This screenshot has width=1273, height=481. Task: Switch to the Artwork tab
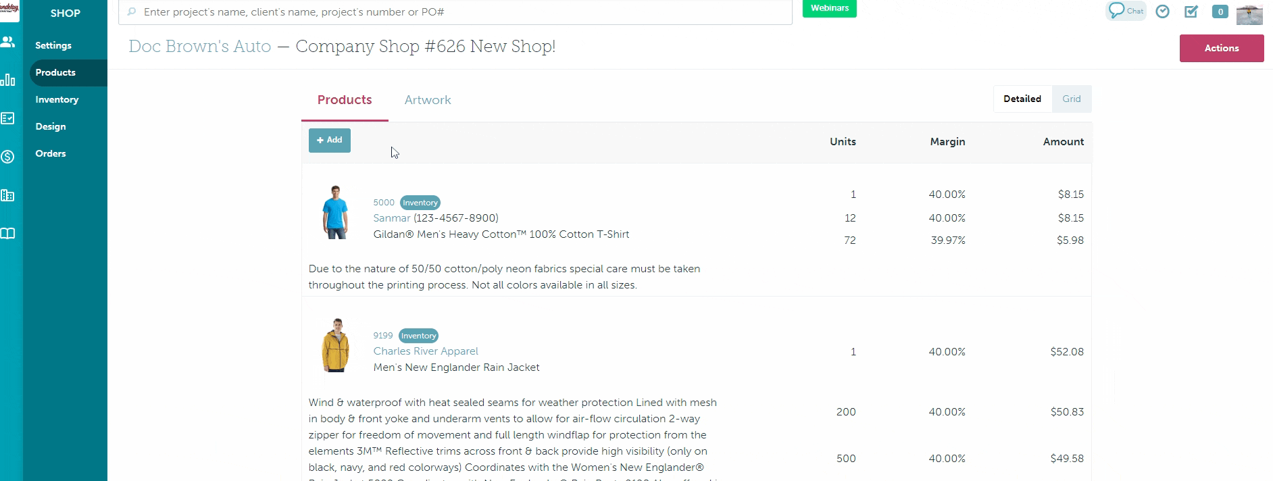[427, 100]
